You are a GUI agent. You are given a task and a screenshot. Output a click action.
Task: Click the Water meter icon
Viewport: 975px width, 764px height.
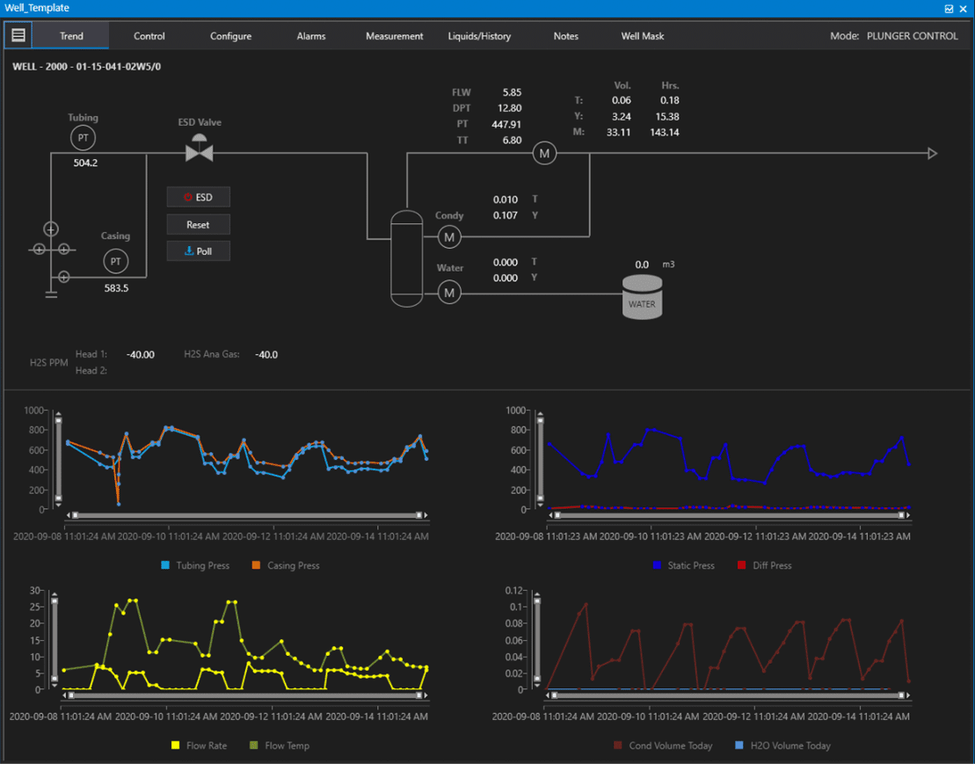click(x=448, y=292)
